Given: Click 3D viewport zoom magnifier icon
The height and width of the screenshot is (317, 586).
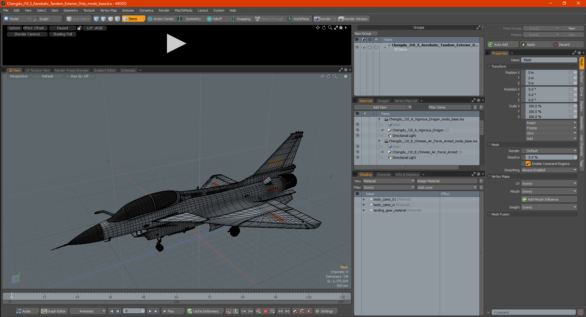Looking at the screenshot, I should tap(335, 77).
